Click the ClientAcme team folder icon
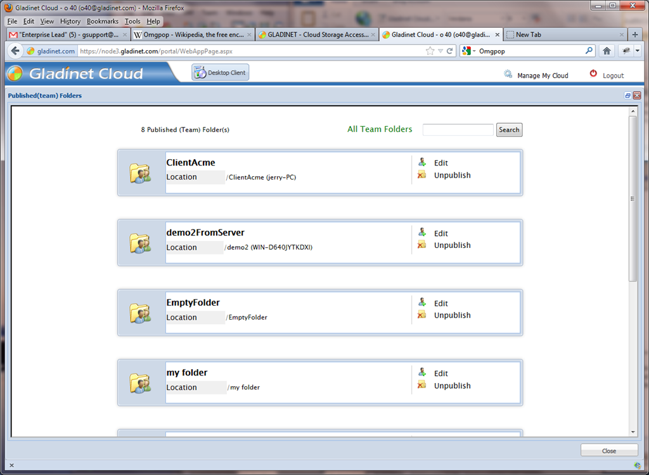Image resolution: width=649 pixels, height=475 pixels. 140,172
